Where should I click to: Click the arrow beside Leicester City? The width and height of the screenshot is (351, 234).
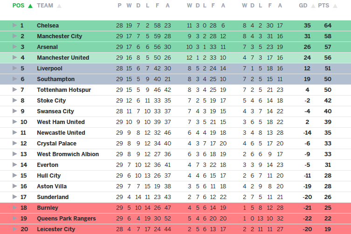coord(14,229)
